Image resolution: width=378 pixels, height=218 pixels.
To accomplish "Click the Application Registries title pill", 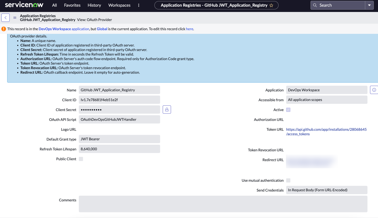I will (x=216, y=5).
